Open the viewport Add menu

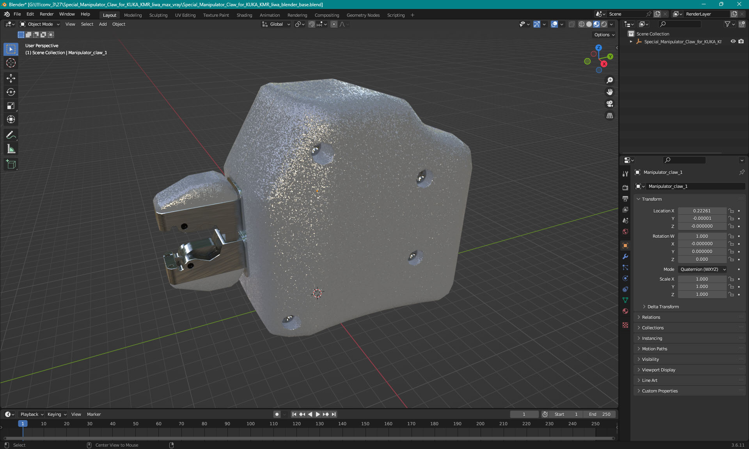(x=103, y=24)
